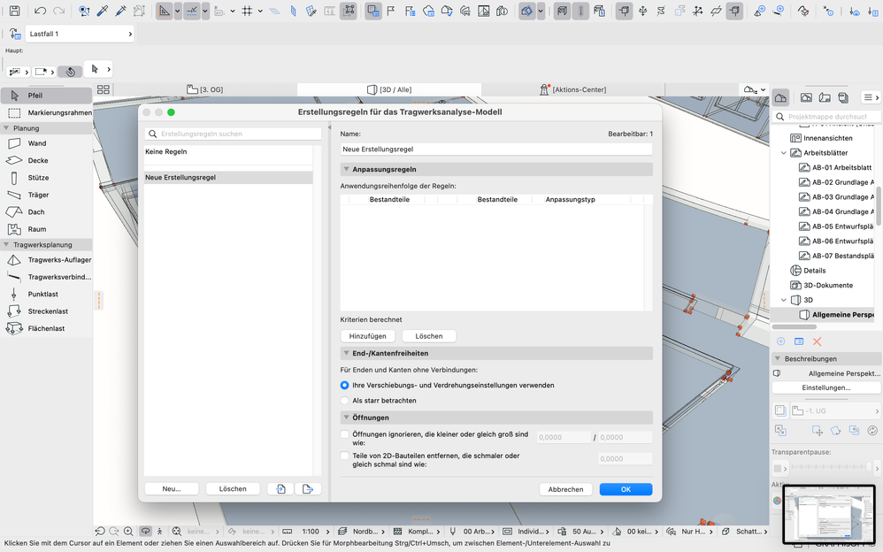Select the Träger beam tool

tap(38, 195)
